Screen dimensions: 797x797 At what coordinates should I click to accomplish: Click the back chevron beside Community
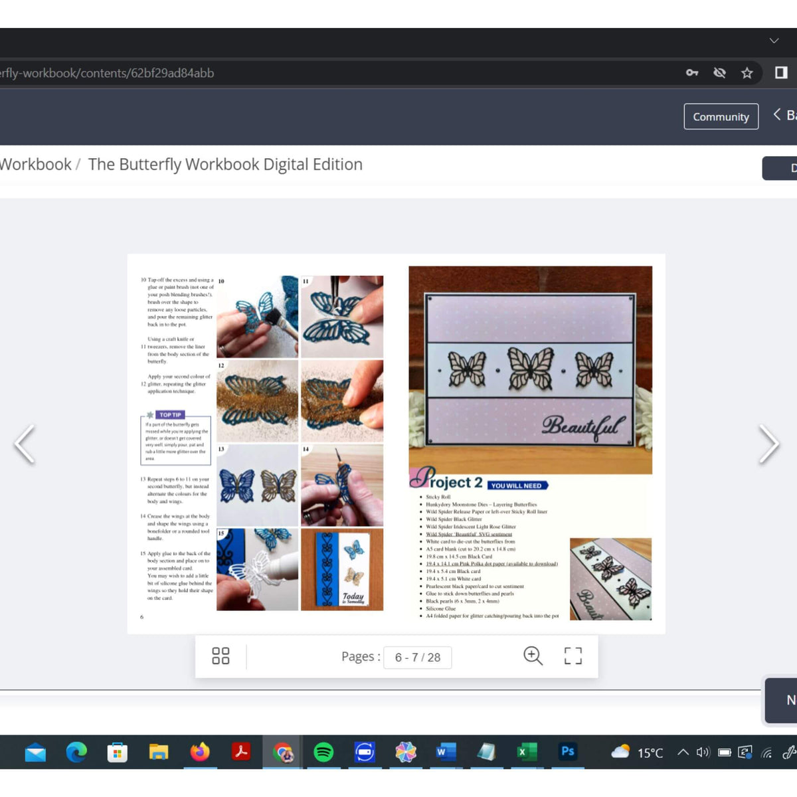point(777,114)
